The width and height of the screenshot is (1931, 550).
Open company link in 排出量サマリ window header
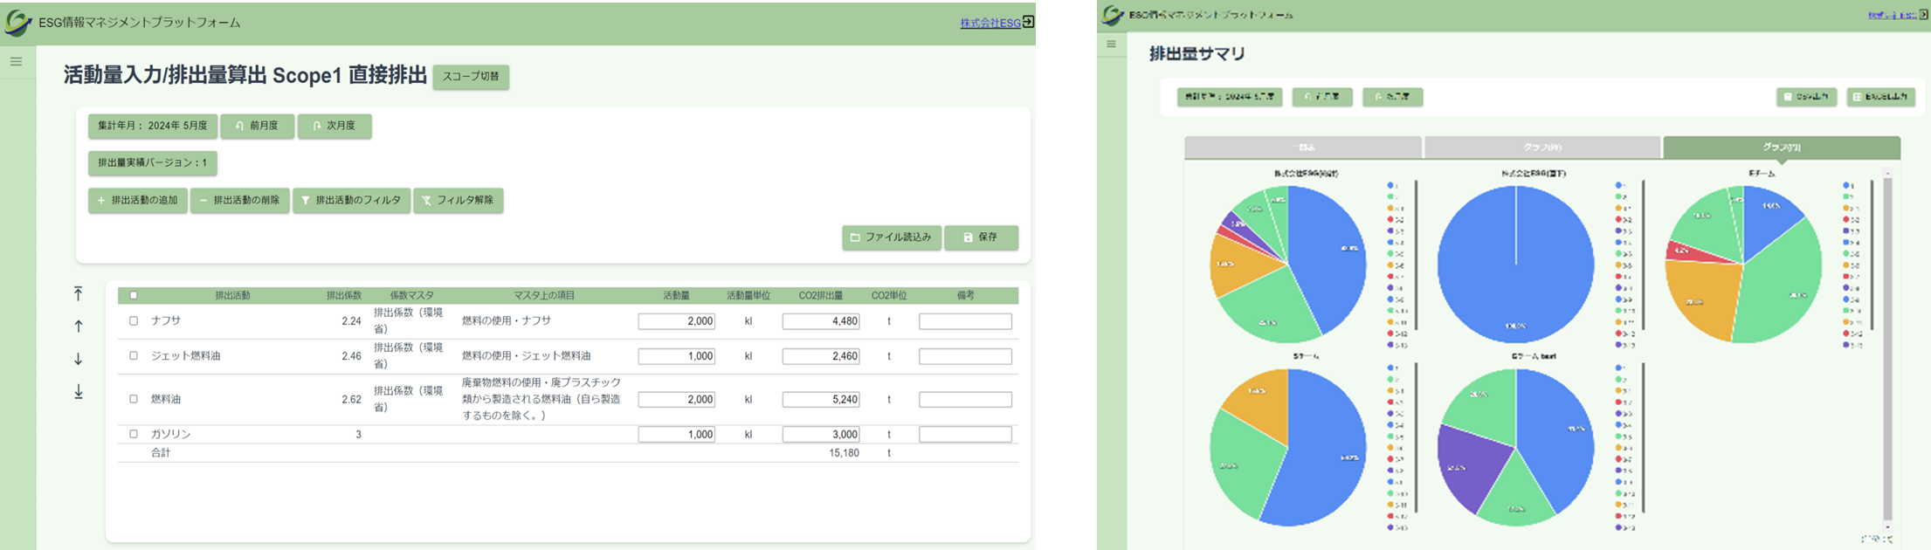1891,15
